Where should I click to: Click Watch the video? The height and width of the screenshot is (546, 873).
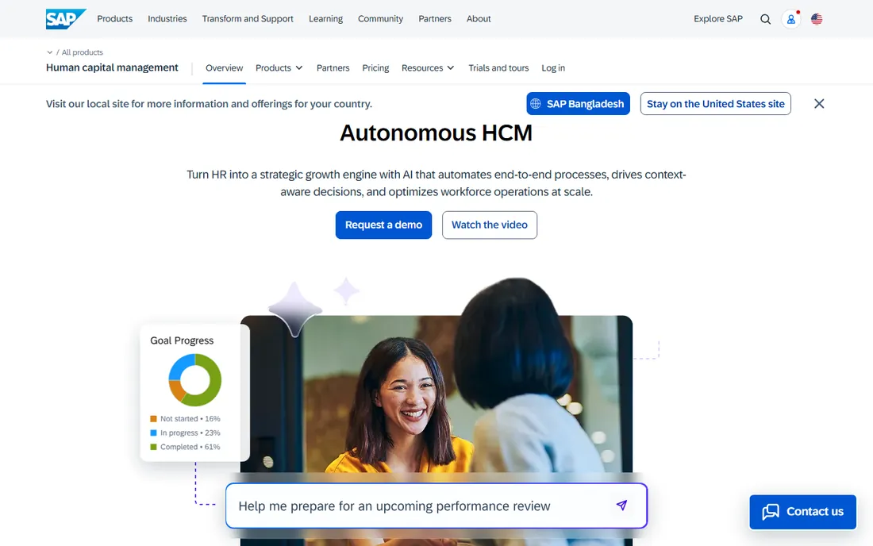pos(490,225)
